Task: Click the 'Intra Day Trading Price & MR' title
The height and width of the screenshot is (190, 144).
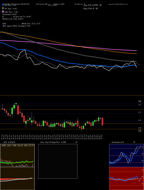Action: [x=53, y=142]
